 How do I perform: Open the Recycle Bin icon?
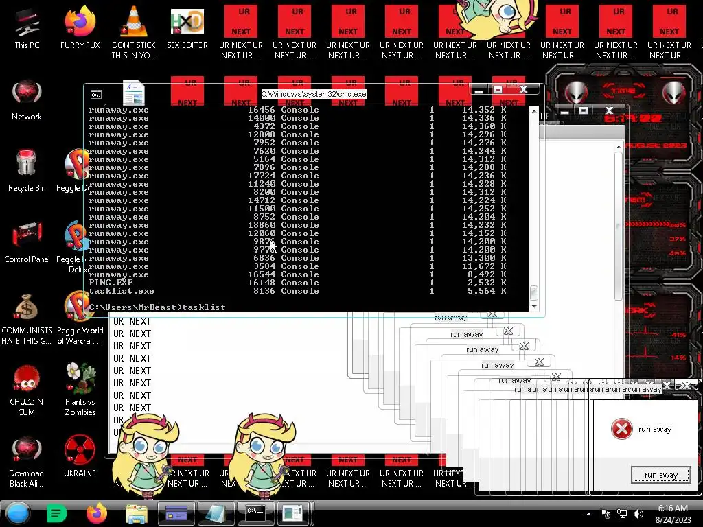27,171
